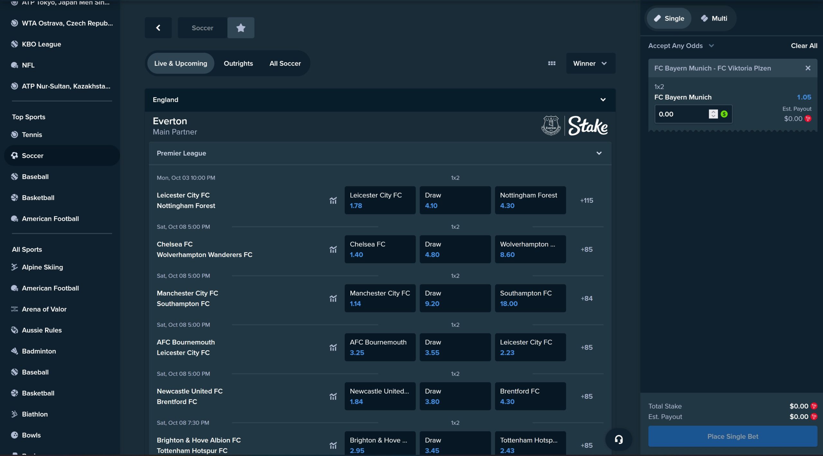This screenshot has width=823, height=456.
Task: Open stats for AFC Bournemouth vs Leicester
Action: (333, 347)
